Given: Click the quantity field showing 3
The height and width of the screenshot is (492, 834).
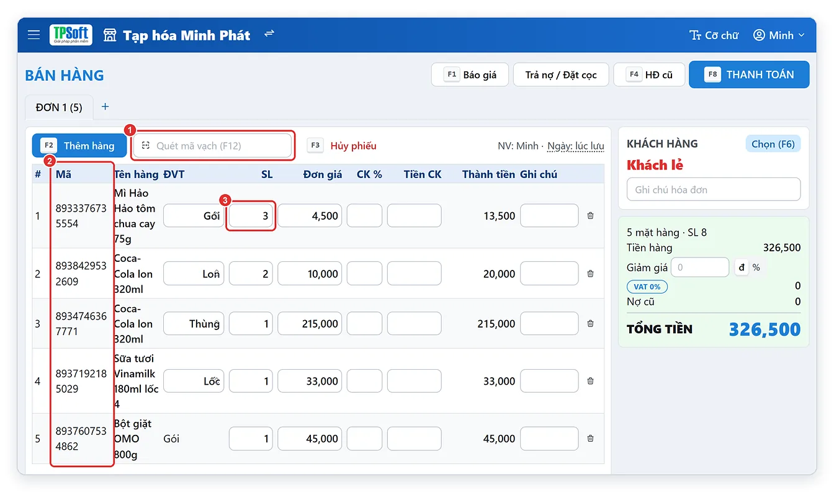Looking at the screenshot, I should [x=251, y=216].
